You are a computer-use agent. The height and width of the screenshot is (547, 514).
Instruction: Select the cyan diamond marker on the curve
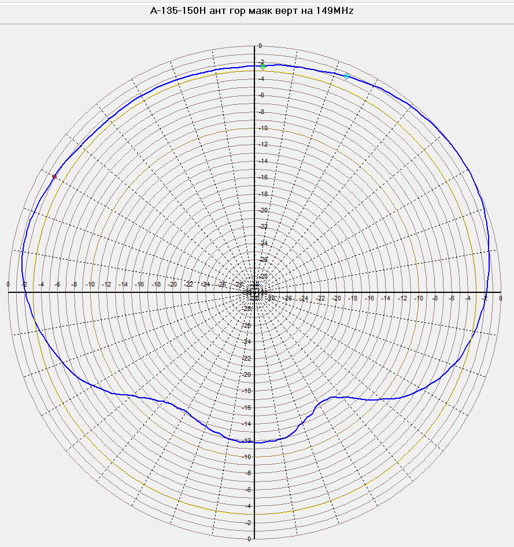coord(346,76)
